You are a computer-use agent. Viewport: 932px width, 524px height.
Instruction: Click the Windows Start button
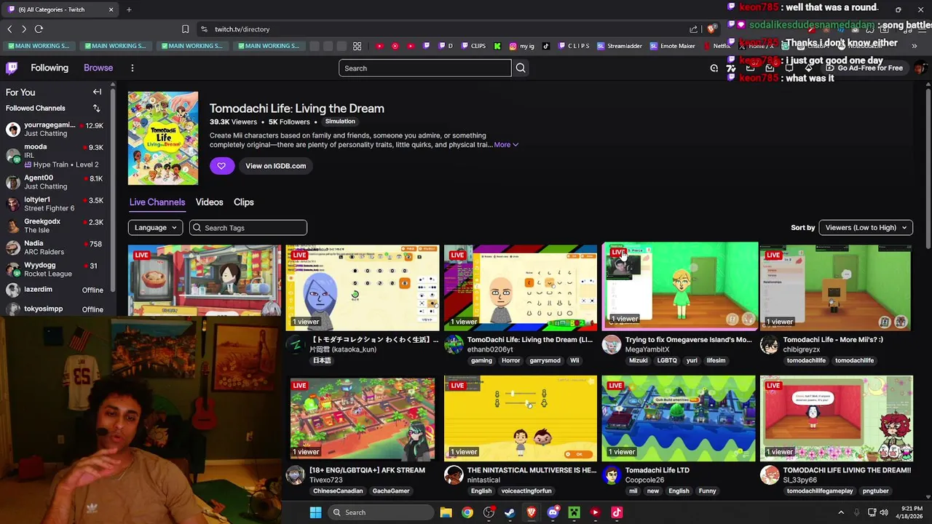point(315,512)
